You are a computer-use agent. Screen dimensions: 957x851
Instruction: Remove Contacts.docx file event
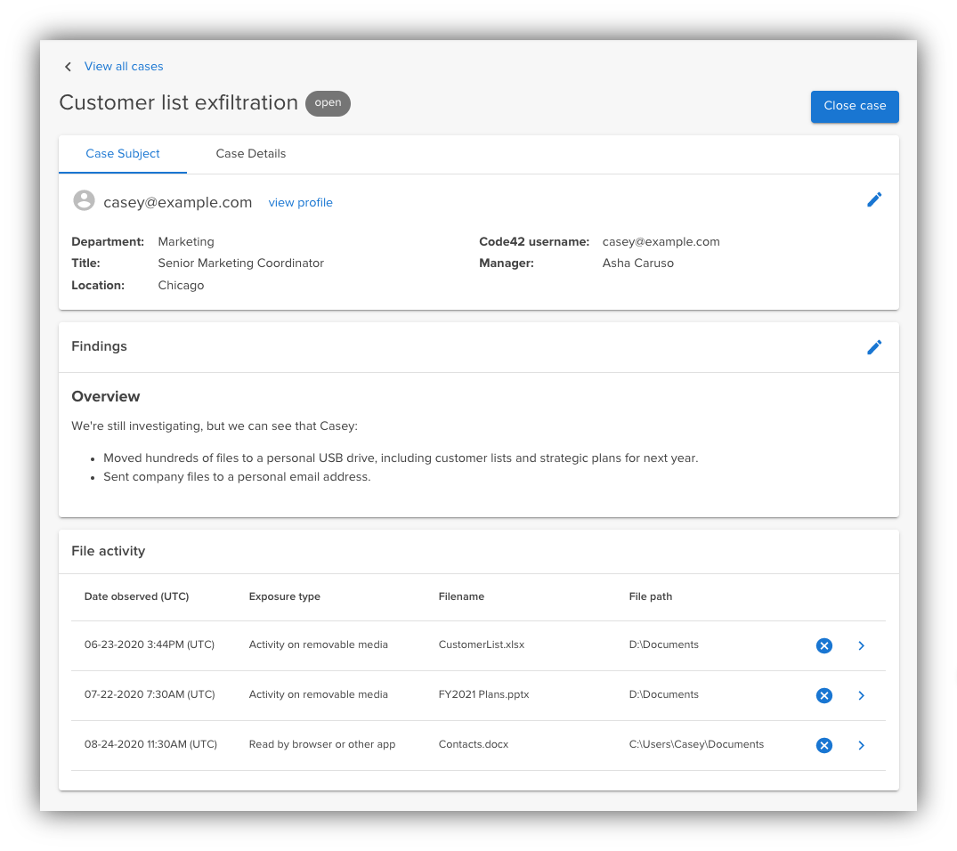(823, 745)
